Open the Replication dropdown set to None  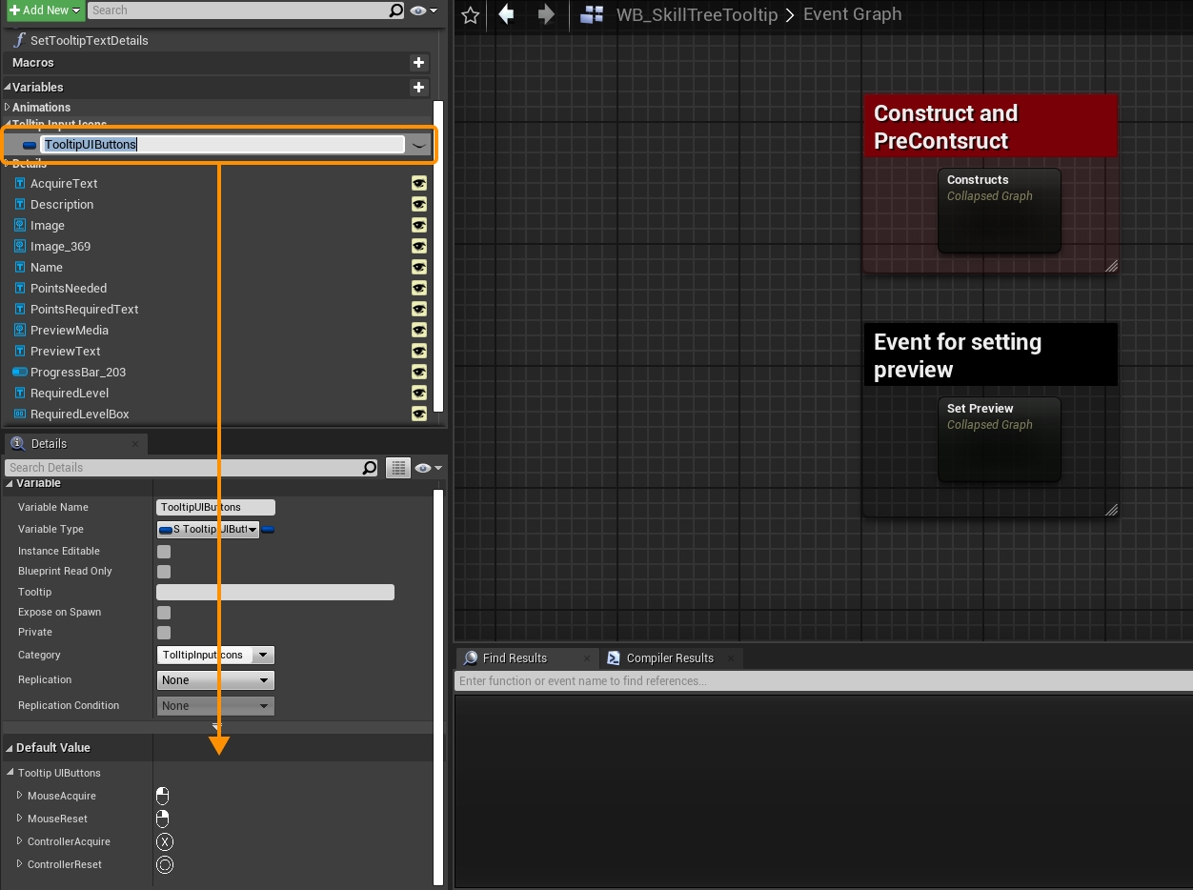(215, 679)
